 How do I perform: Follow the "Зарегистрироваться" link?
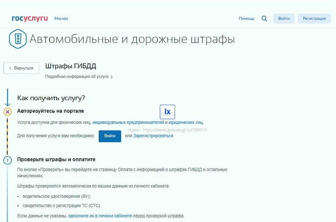(153, 136)
